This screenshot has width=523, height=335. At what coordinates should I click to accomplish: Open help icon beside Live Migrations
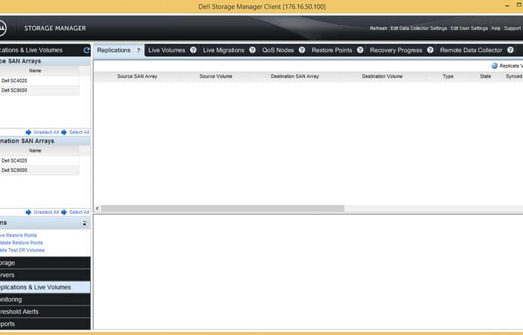click(x=252, y=50)
